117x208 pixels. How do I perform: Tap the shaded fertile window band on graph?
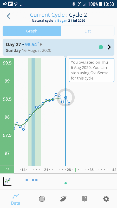coord(35,112)
